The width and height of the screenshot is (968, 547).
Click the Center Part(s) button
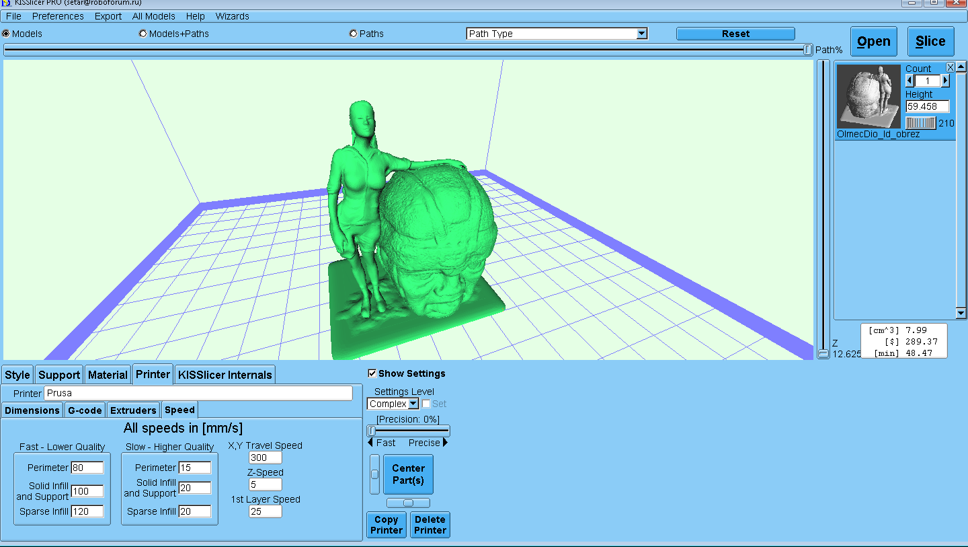(x=408, y=474)
